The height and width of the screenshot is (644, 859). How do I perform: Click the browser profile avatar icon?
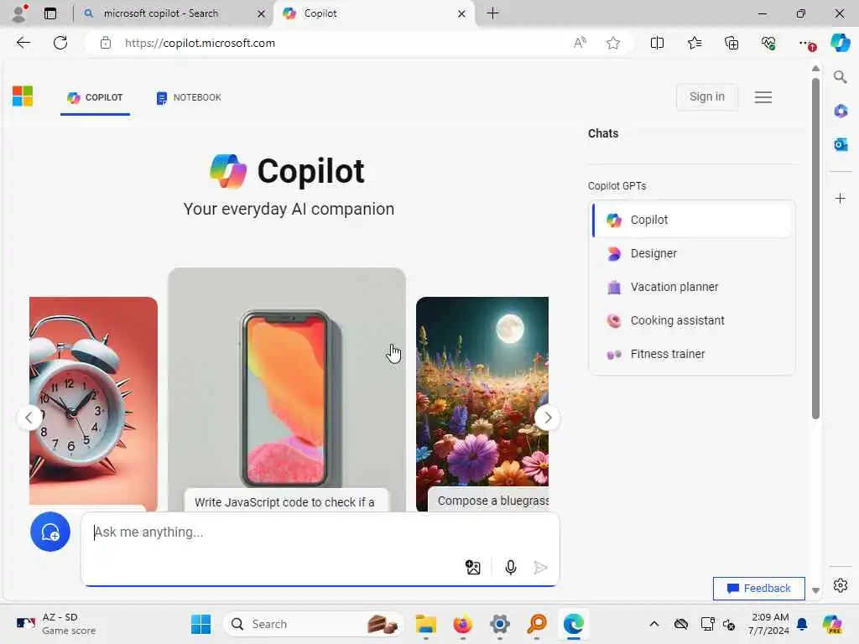19,13
